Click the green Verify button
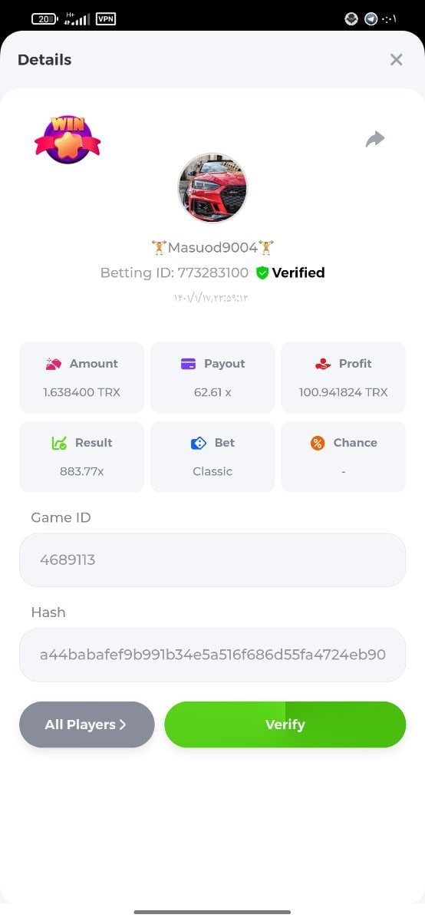 pyautogui.click(x=285, y=725)
